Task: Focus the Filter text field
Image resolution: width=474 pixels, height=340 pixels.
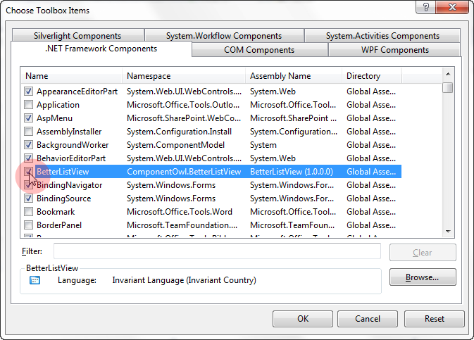Action: pos(217,251)
